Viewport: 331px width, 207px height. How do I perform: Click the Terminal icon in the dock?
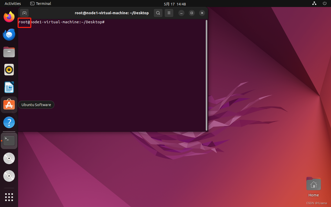9,141
